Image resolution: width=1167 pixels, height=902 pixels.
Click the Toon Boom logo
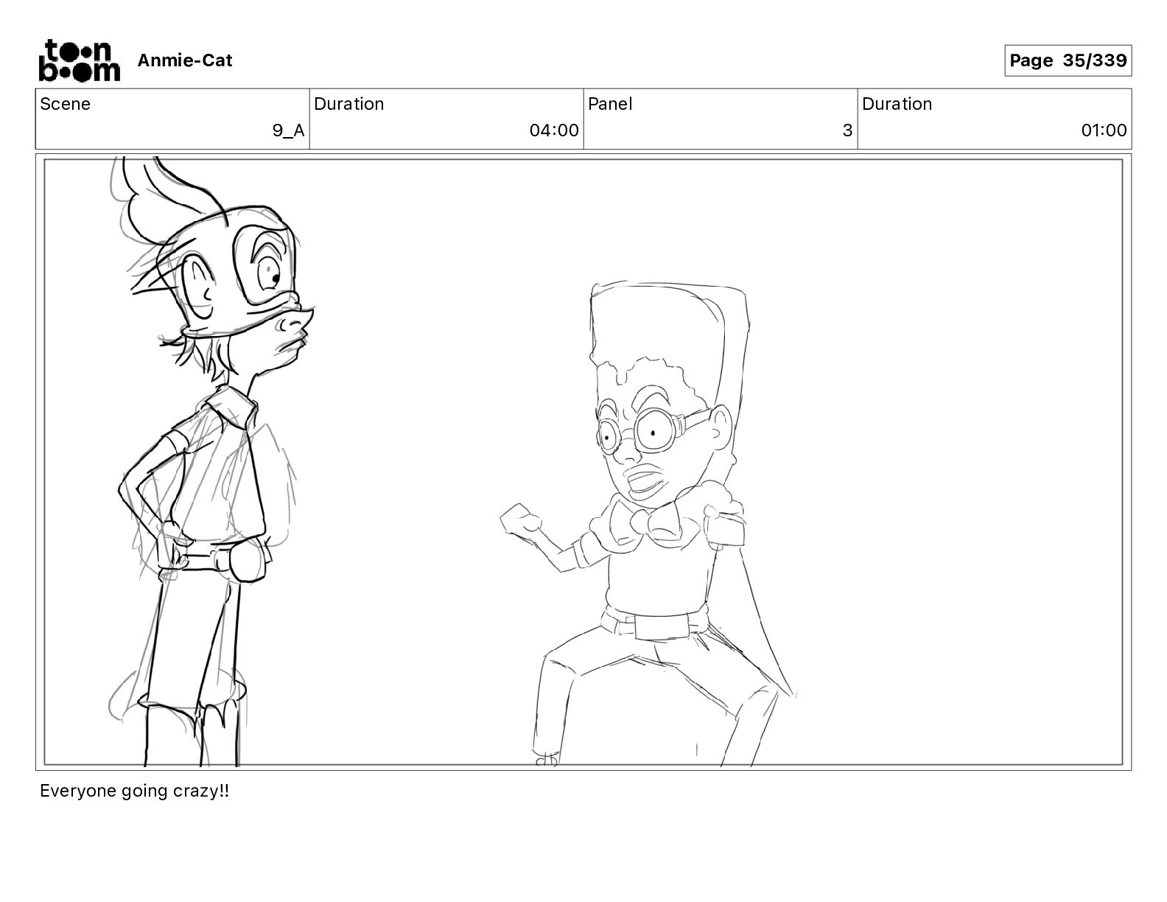pos(79,60)
